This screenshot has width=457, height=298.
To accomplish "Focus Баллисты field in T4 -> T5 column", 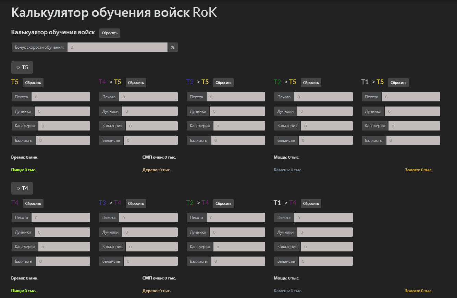I will (151, 140).
